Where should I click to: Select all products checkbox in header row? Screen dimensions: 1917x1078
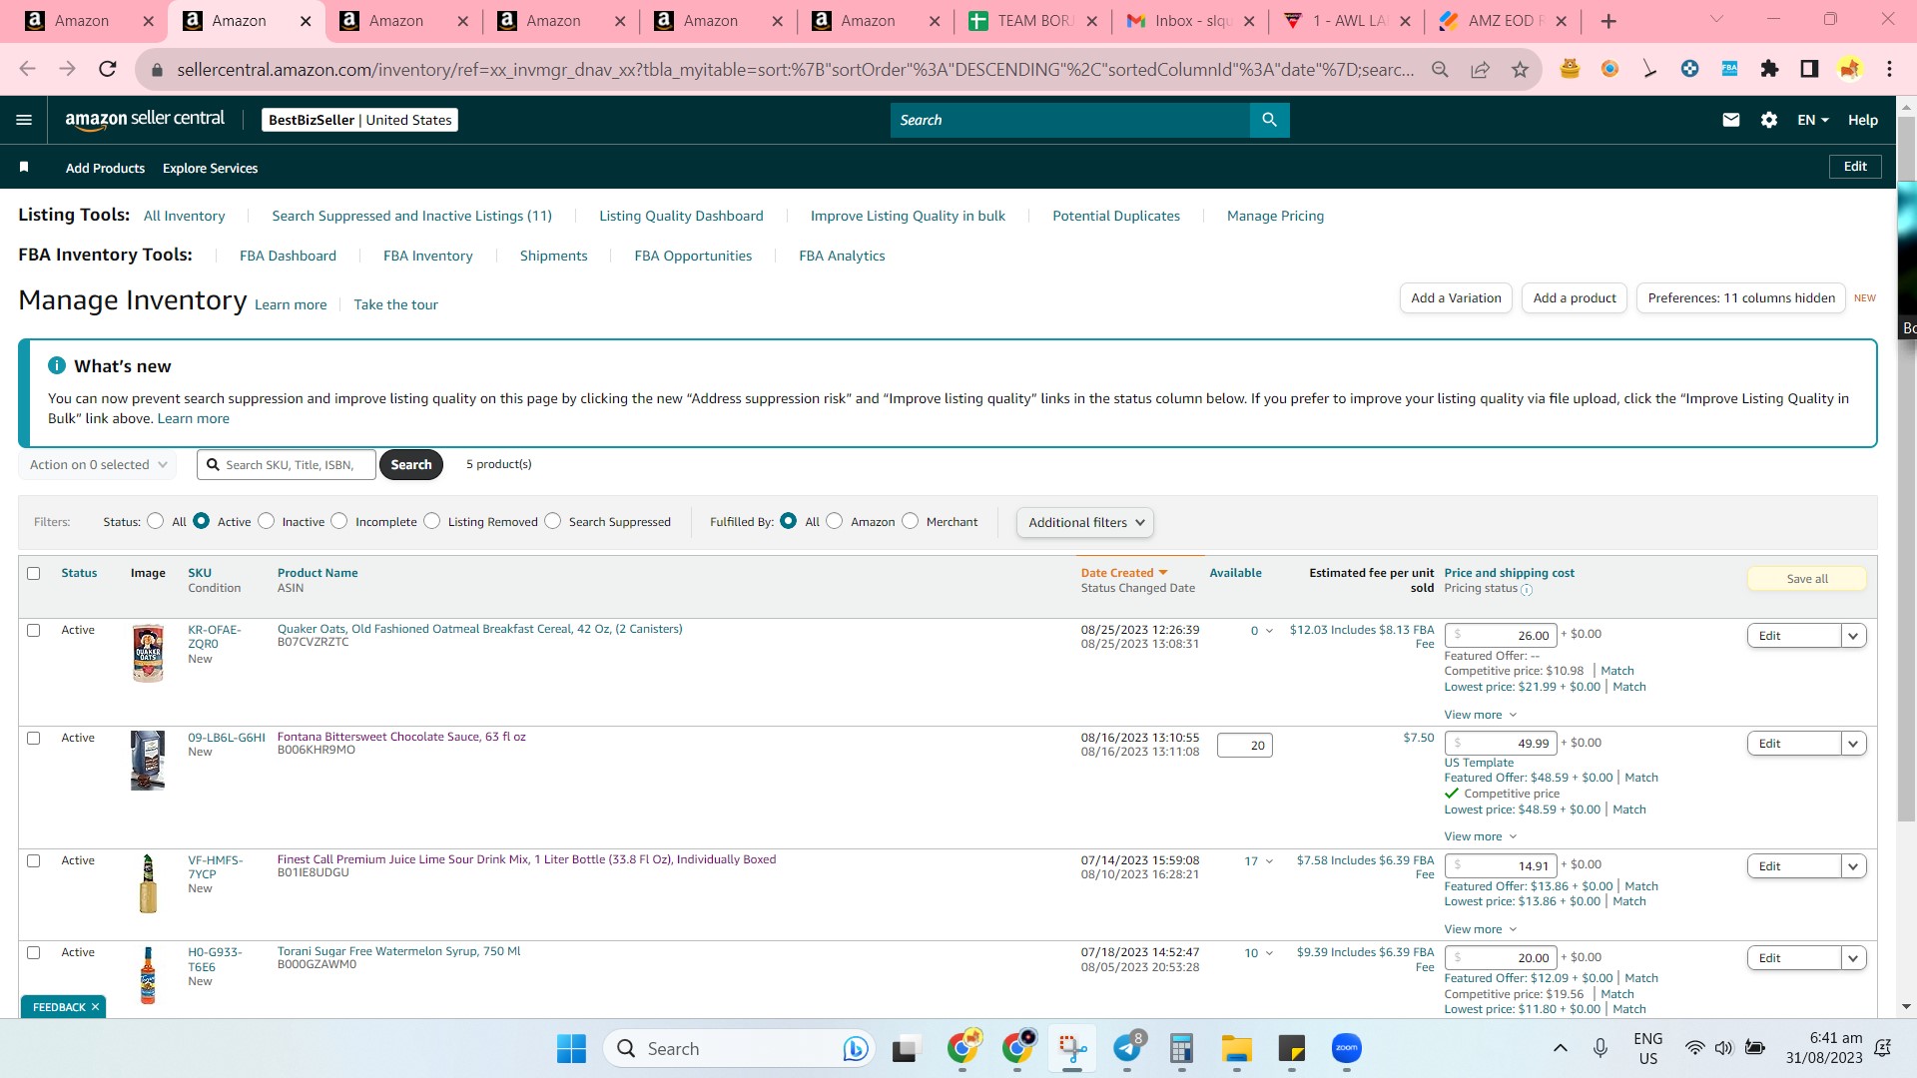click(x=34, y=573)
